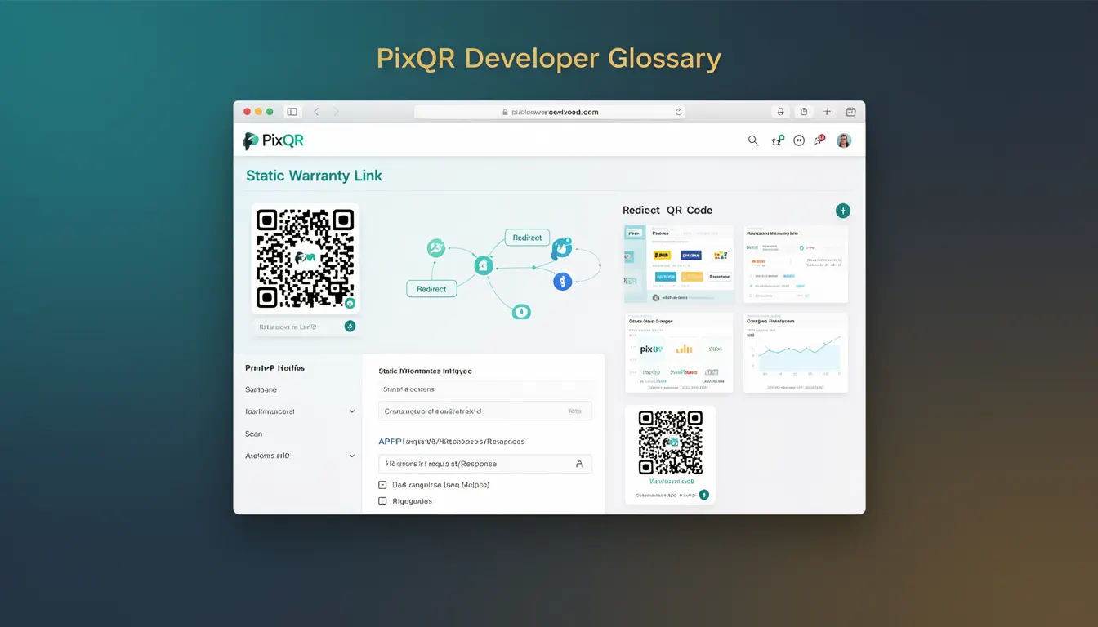Open notifications bell with red badge
The height and width of the screenshot is (627, 1098).
[x=819, y=140]
